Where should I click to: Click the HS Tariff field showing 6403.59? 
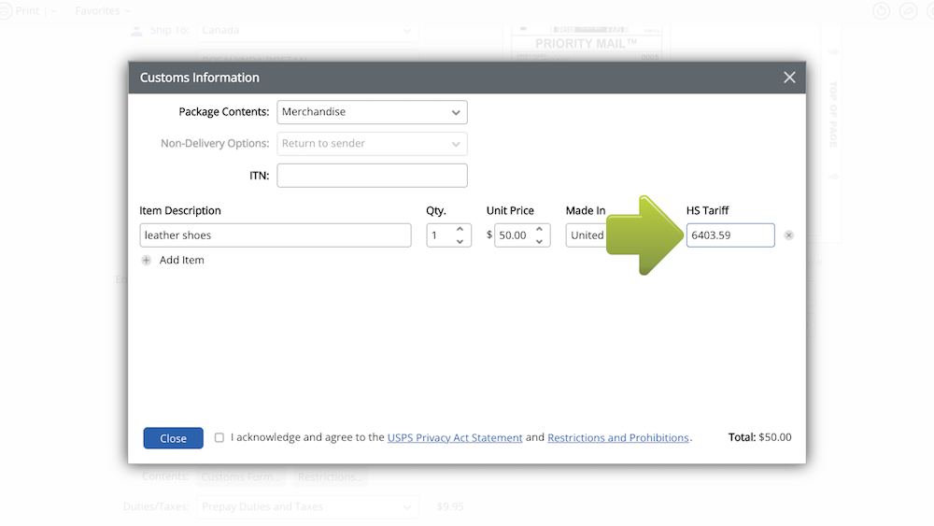(729, 235)
